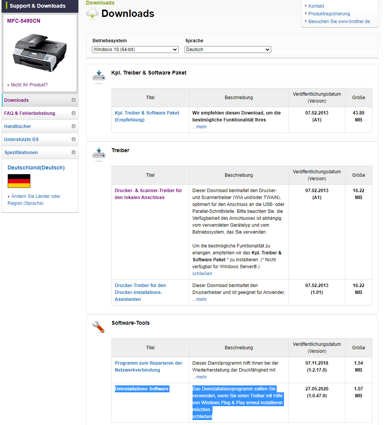Open the Betriebssystem dropdown showing Windows 10 (64-bit)
The image size is (387, 425).
(x=135, y=50)
